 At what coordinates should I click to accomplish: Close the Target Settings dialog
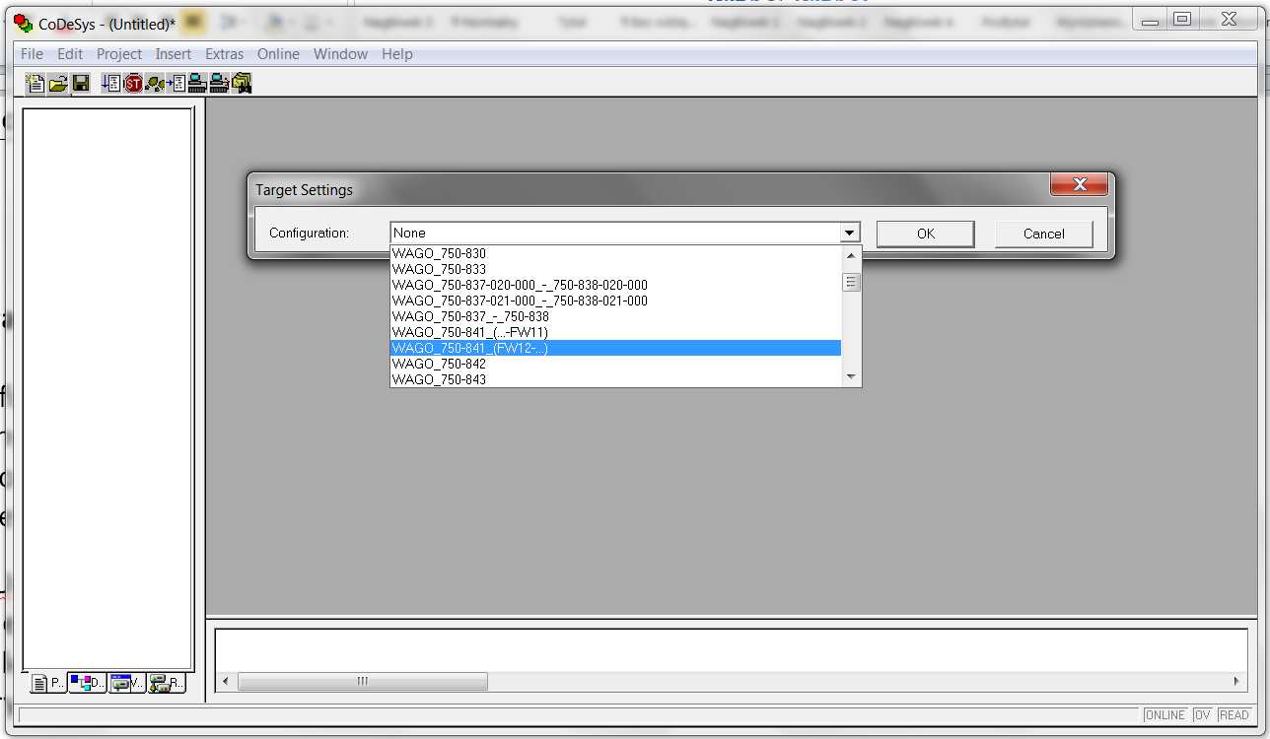click(1080, 184)
